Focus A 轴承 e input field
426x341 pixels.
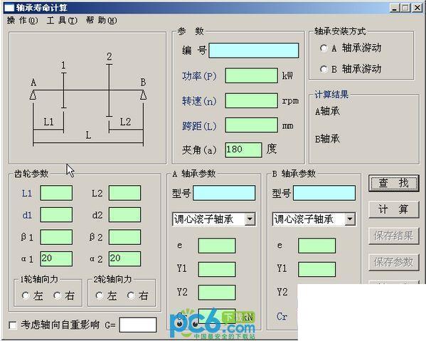[x=217, y=246]
